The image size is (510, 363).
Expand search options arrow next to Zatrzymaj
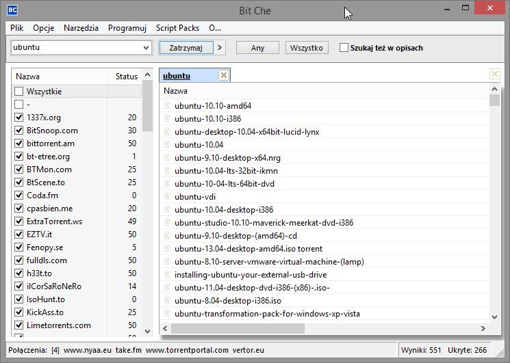click(x=220, y=48)
